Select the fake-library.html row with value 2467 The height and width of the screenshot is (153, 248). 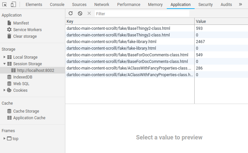156,42
